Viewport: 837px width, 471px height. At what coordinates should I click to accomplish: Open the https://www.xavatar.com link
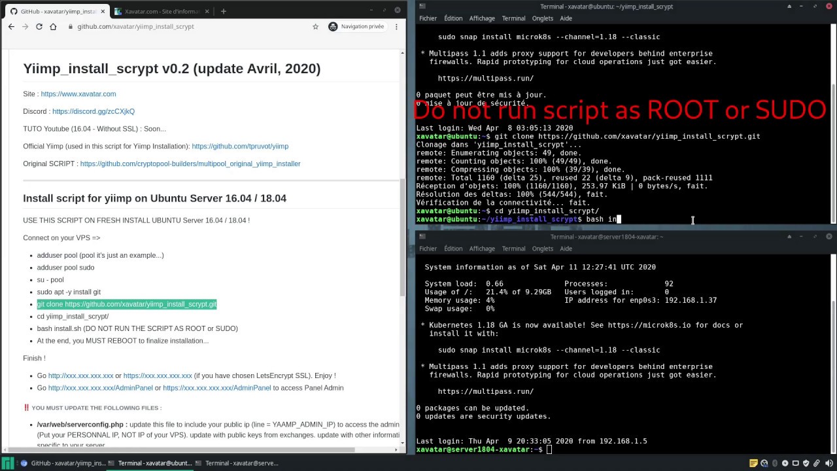point(78,94)
